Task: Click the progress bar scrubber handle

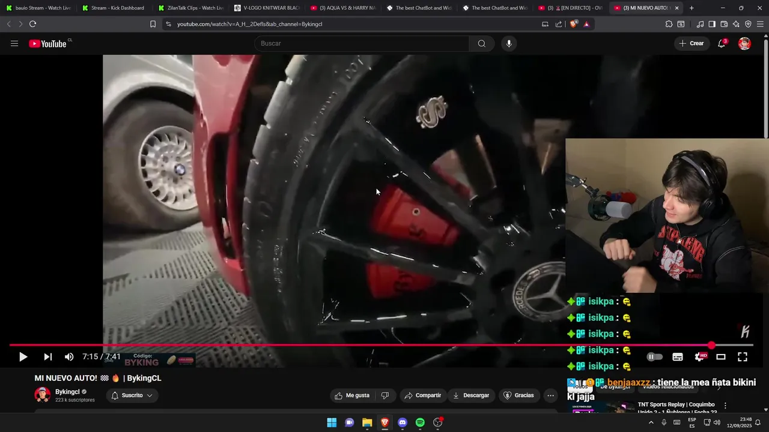Action: tap(712, 345)
